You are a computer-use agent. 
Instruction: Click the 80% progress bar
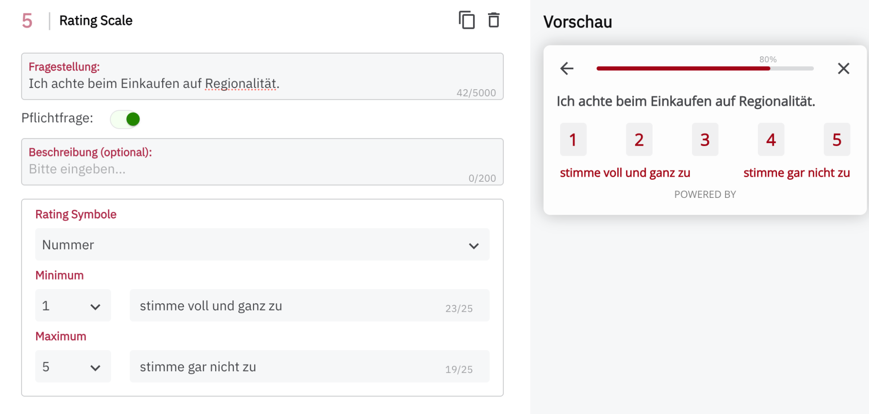(x=704, y=68)
